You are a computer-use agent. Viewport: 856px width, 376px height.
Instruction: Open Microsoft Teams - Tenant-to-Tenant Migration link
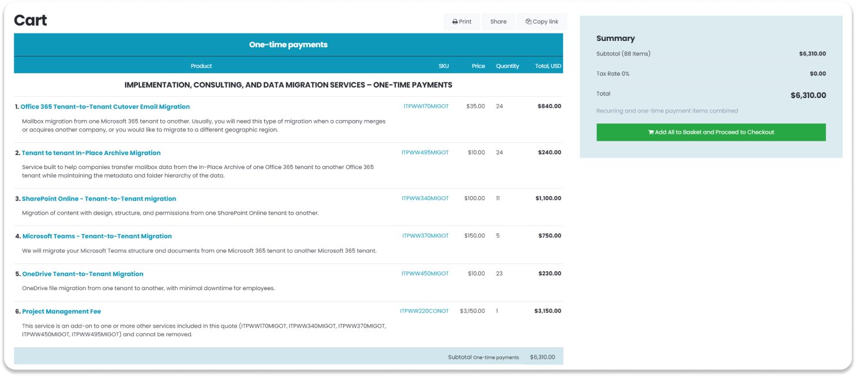coord(97,236)
